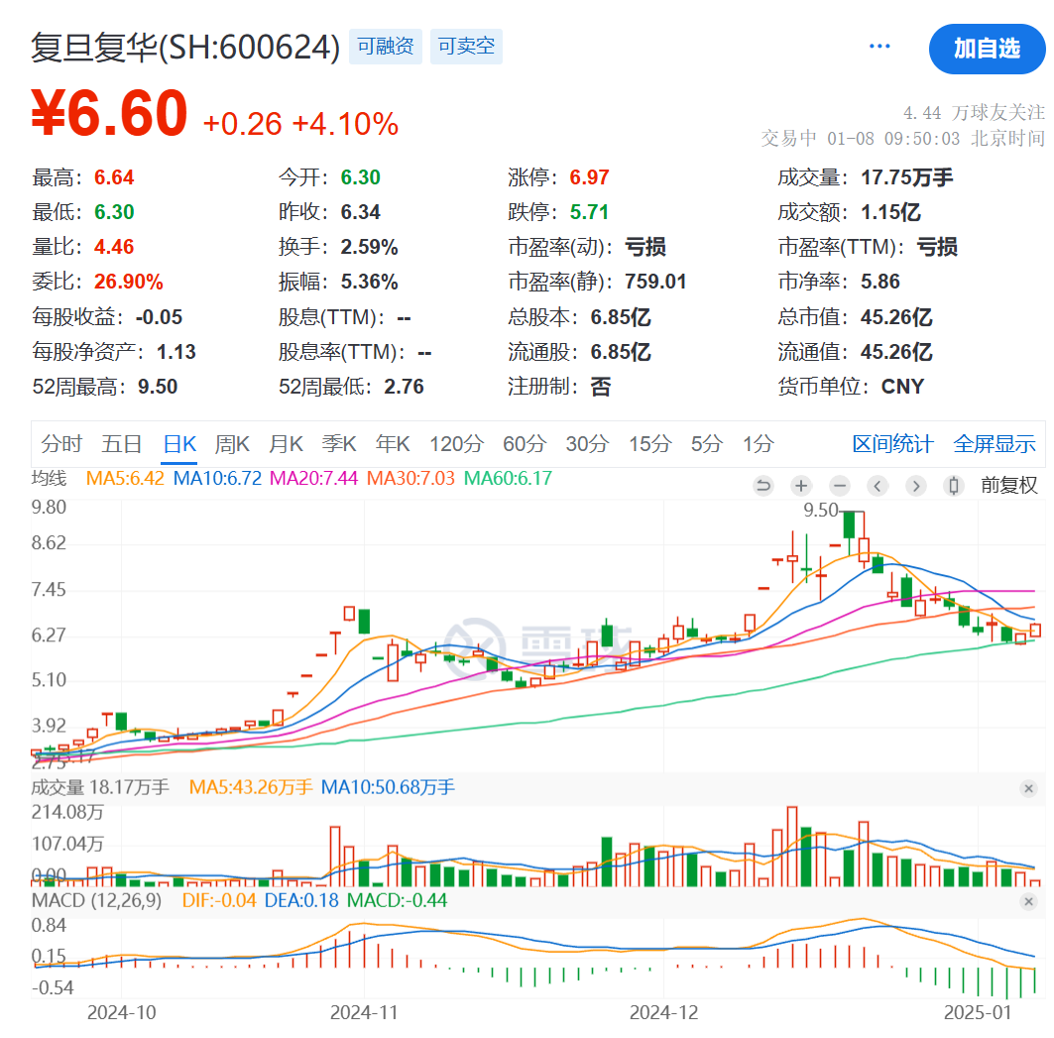Click the 最高 value 6.64
1054x1038 pixels.
tap(114, 177)
